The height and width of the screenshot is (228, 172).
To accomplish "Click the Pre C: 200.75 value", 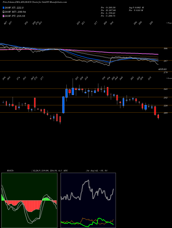I will point(108,16).
